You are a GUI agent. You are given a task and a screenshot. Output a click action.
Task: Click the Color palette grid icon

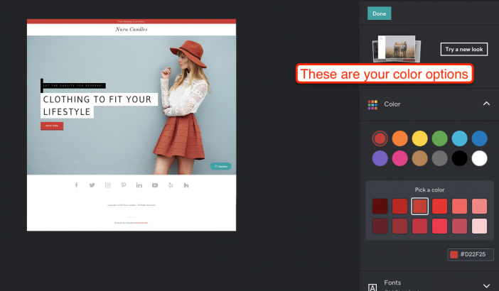coord(372,104)
